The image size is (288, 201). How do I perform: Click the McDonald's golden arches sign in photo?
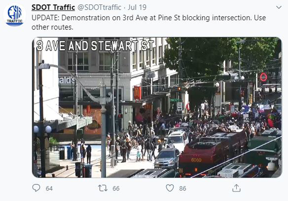coord(138,93)
